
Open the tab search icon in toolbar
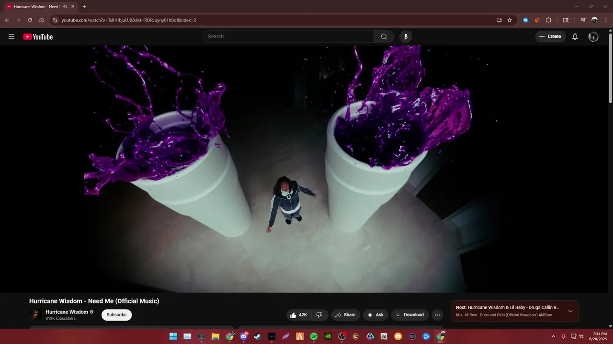pyautogui.click(x=566, y=20)
